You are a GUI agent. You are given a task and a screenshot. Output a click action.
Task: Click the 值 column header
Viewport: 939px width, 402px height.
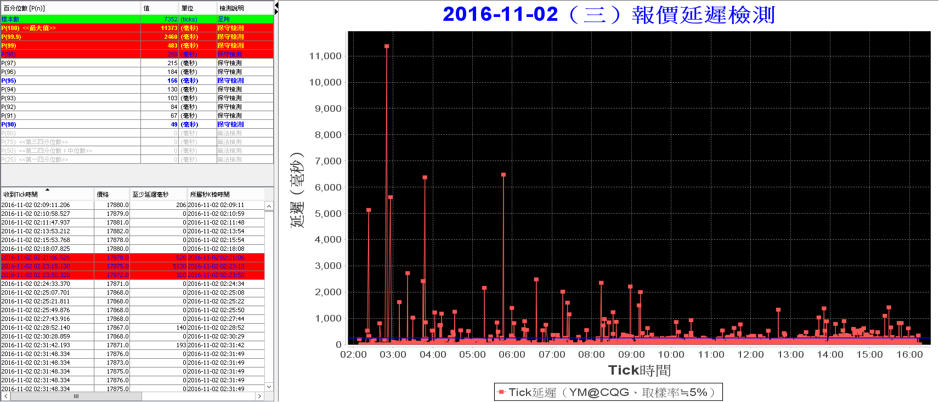[x=160, y=8]
